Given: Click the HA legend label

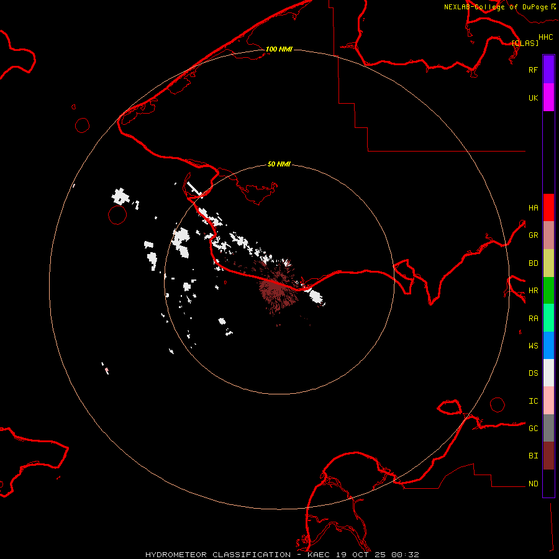Looking at the screenshot, I should (533, 208).
